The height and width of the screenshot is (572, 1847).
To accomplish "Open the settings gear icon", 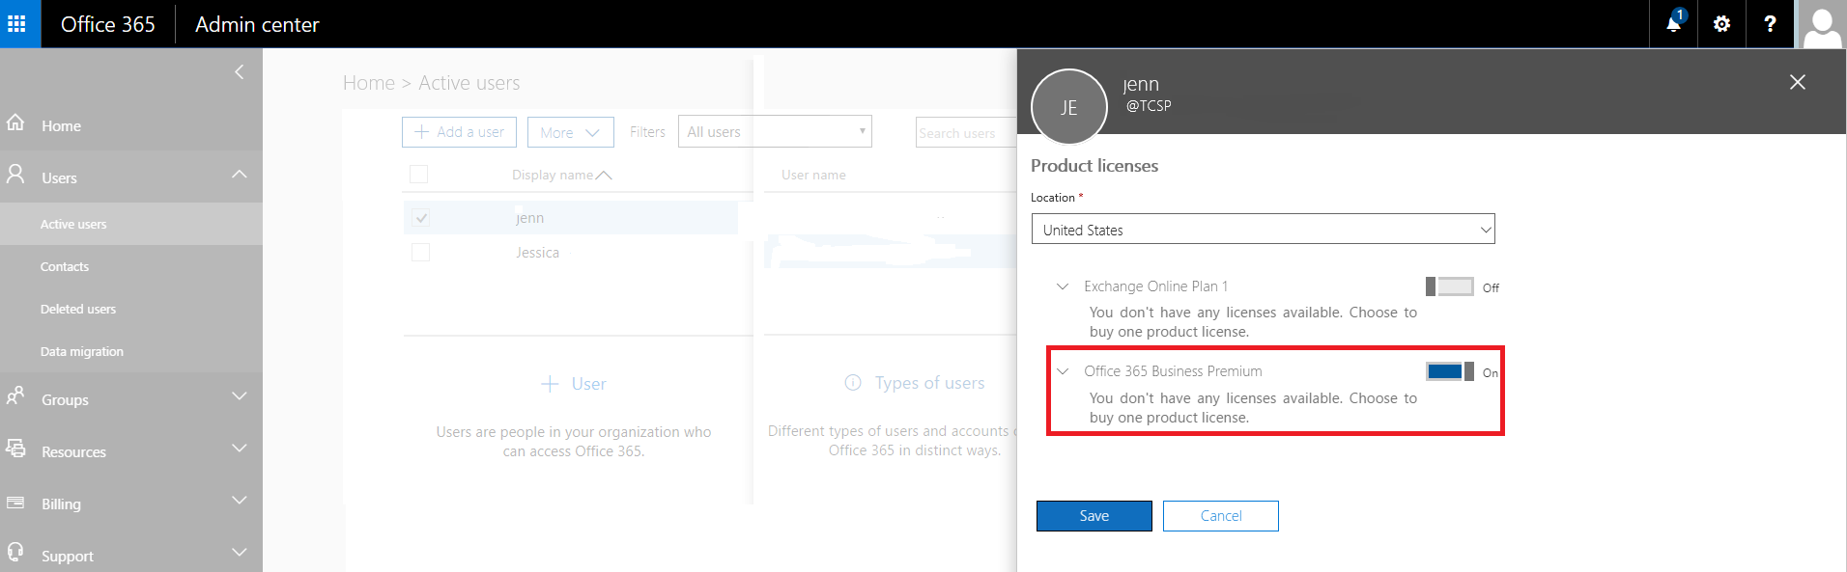I will click(x=1721, y=24).
